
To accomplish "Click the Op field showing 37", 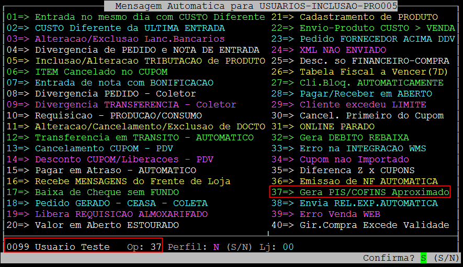I will (155, 247).
